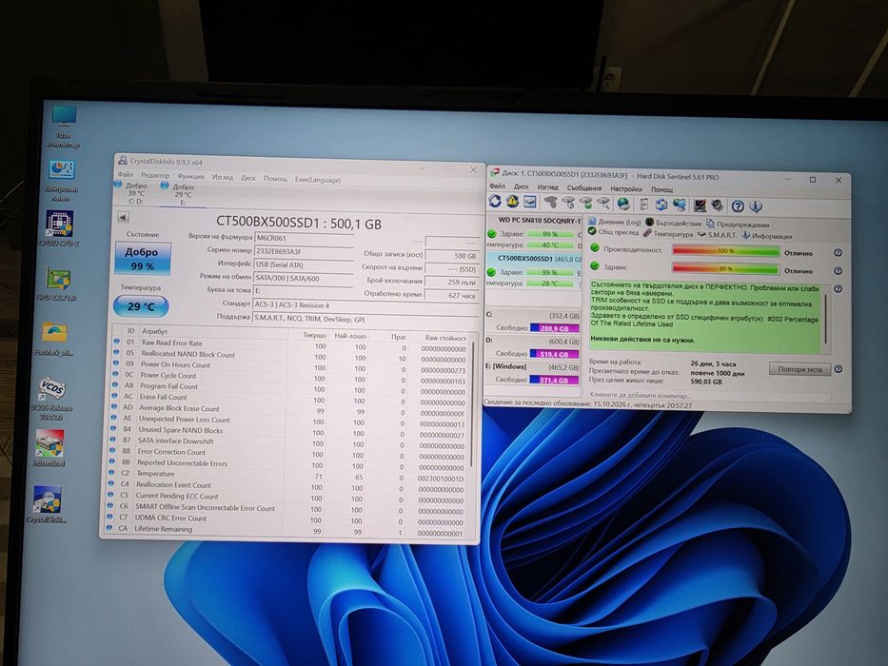Switch to the Предупреждения tab
Viewport: 888px width, 666px height.
tap(738, 224)
